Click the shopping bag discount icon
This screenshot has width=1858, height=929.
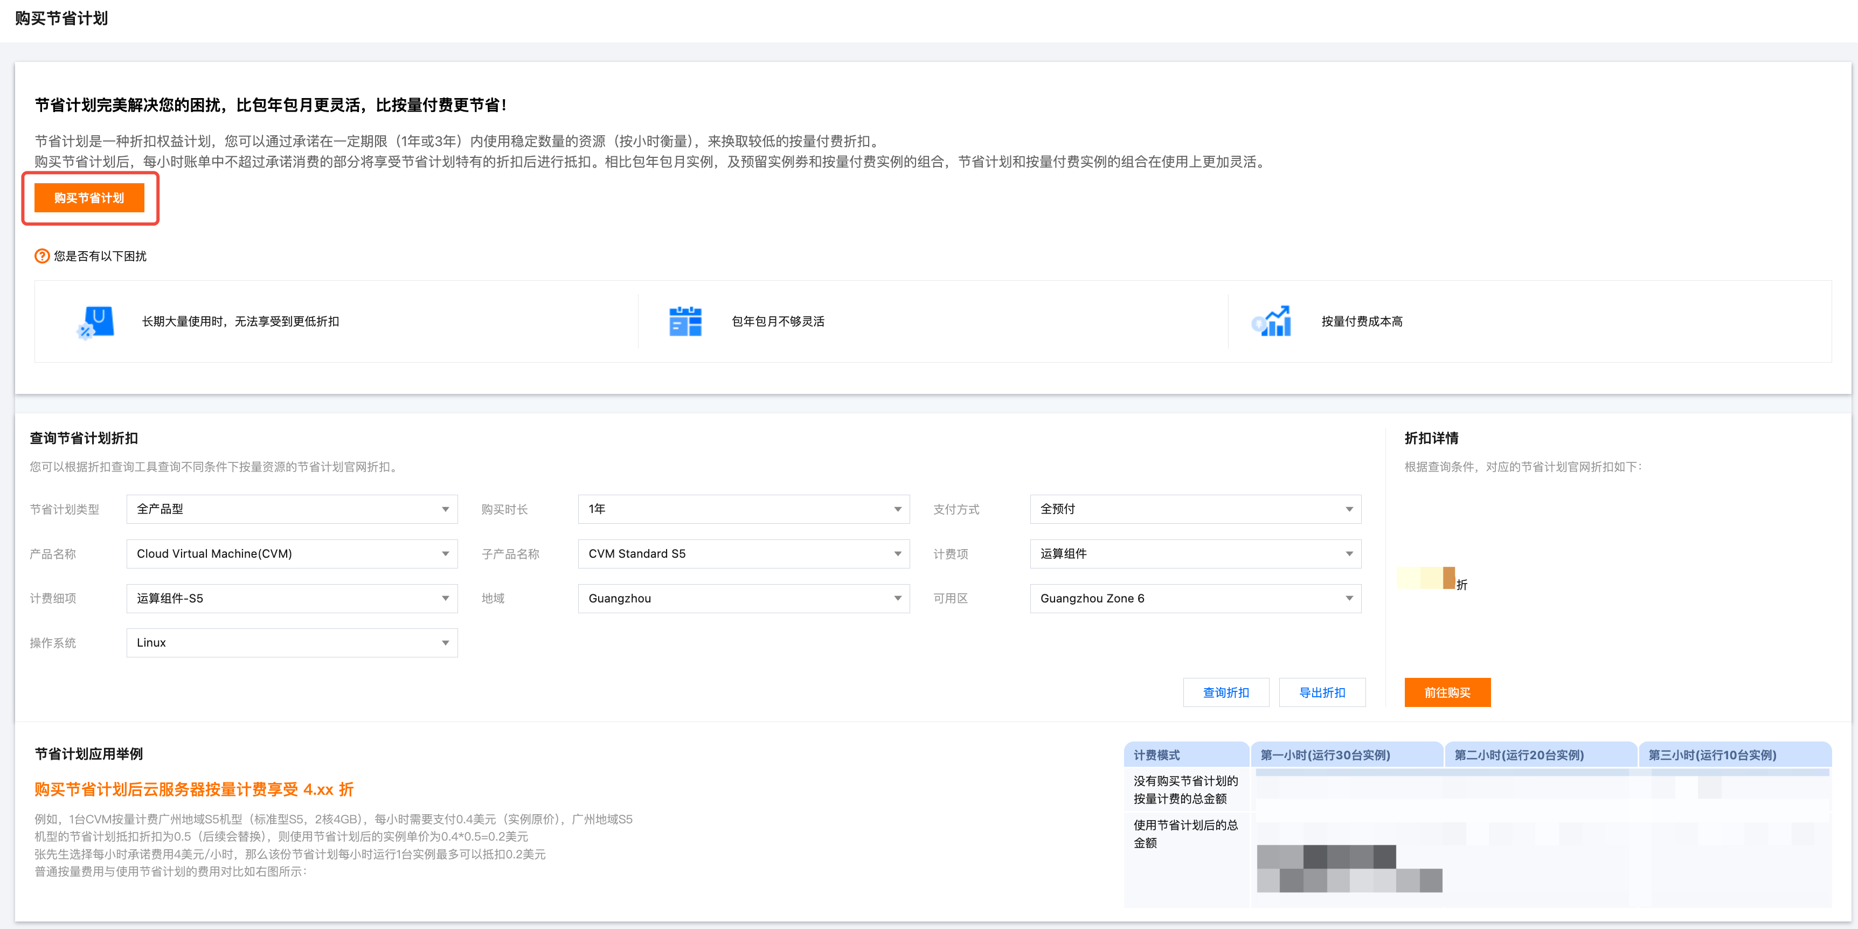pos(96,322)
